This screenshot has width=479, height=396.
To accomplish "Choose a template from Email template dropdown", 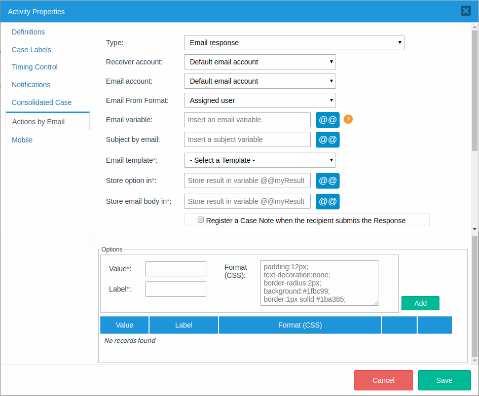I will coord(260,160).
